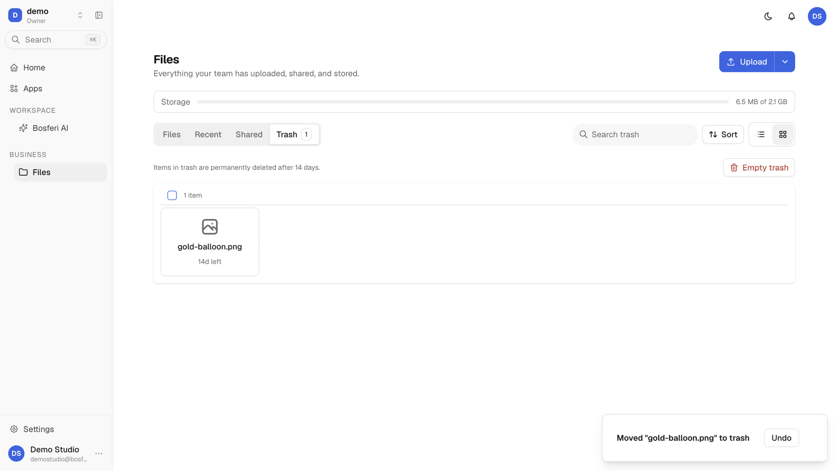This screenshot has height=471, width=837.
Task: Collapse the sidebar panel icon
Action: pos(99,15)
